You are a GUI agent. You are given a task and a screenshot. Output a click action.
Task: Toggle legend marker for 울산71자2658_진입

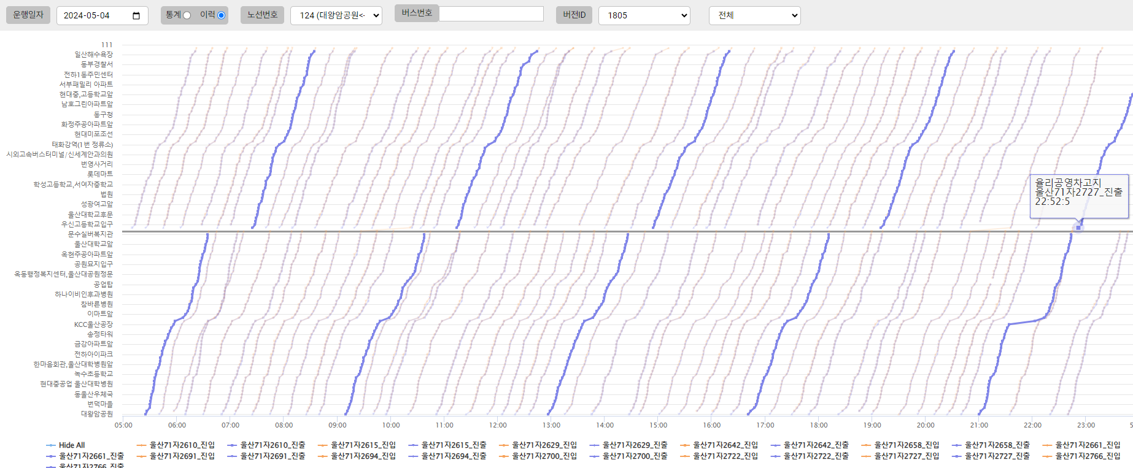(867, 445)
